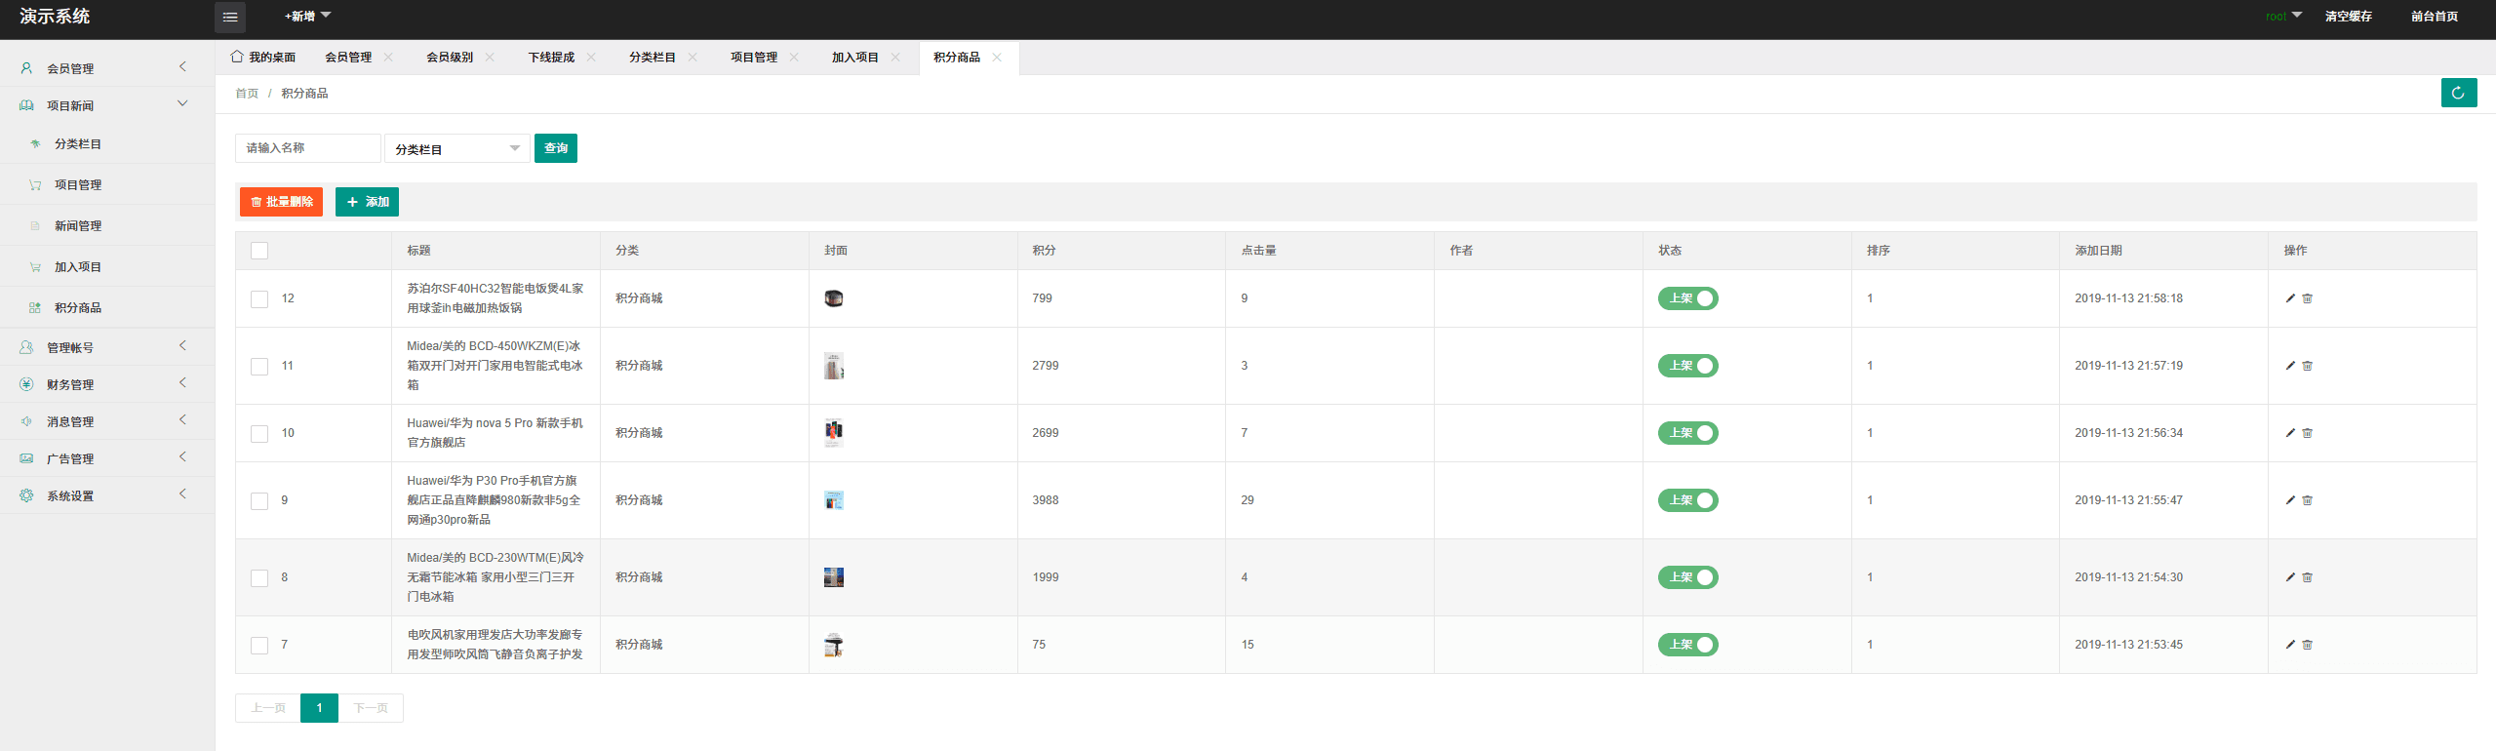Close the 项目管理 tab
This screenshot has height=751, width=2496.
[794, 58]
